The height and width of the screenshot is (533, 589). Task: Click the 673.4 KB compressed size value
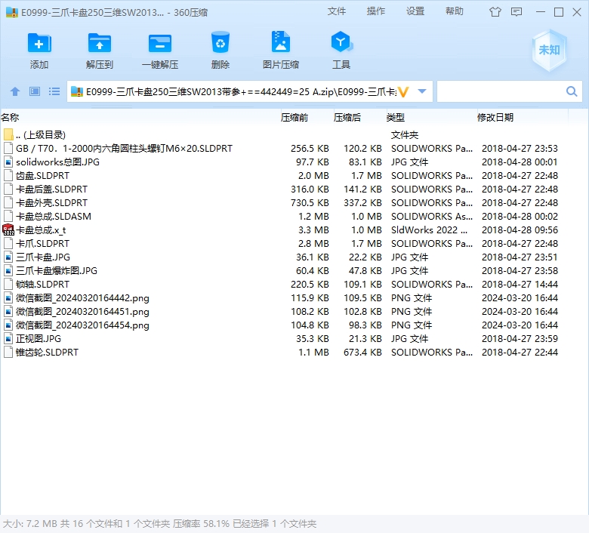(362, 352)
